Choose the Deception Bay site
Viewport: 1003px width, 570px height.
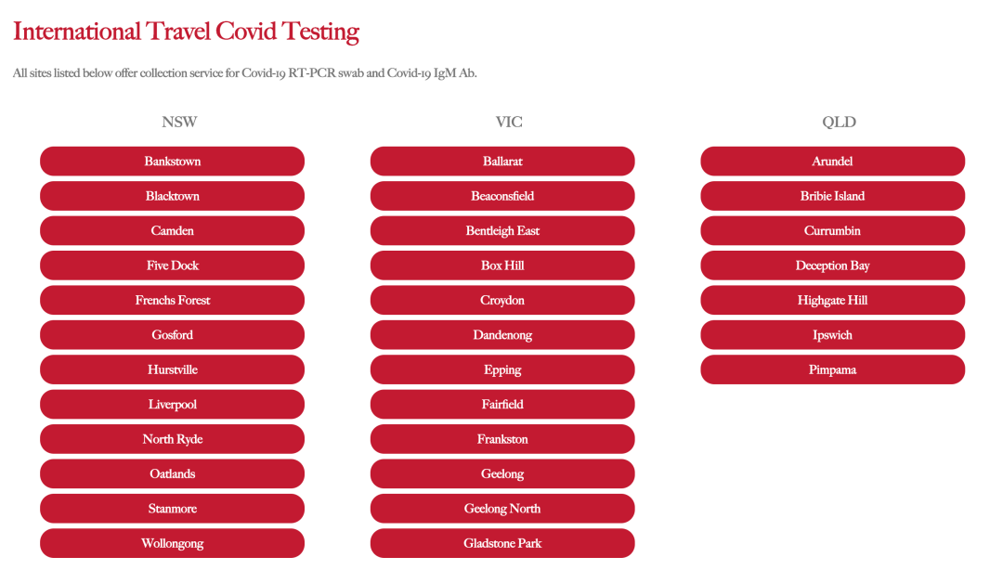tap(832, 266)
